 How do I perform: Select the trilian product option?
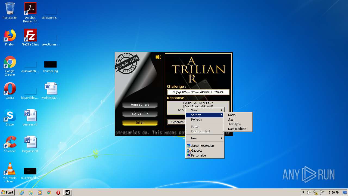coord(140,122)
